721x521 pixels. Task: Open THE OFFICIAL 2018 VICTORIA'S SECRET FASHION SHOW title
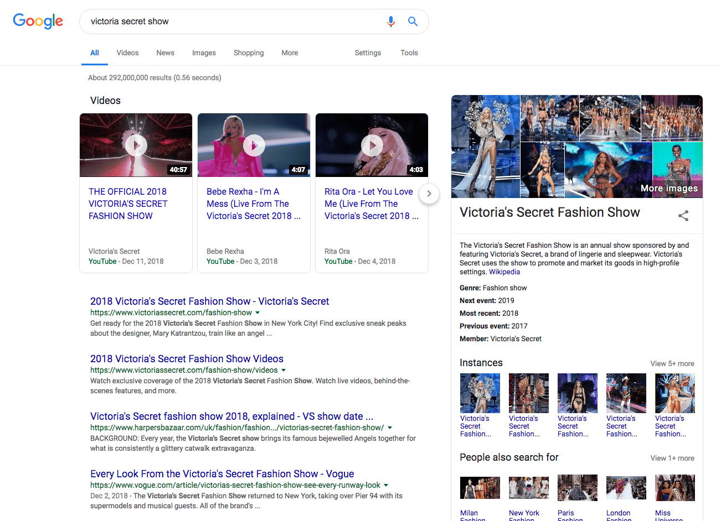tap(128, 204)
